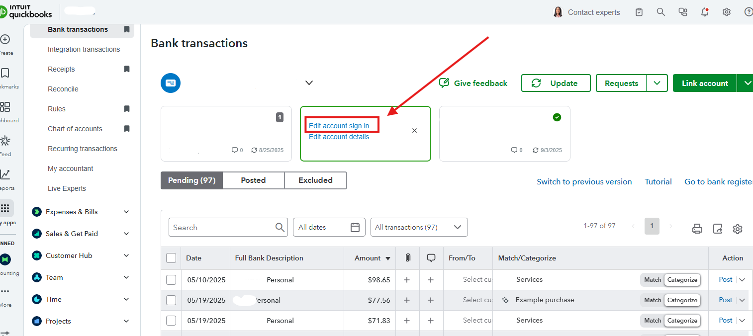This screenshot has width=753, height=336.
Task: Toggle the select all transactions checkbox
Action: pyautogui.click(x=171, y=258)
